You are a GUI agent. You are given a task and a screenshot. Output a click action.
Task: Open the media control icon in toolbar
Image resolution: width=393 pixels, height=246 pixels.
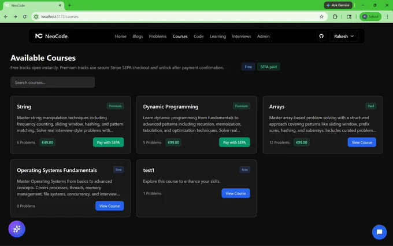click(349, 17)
